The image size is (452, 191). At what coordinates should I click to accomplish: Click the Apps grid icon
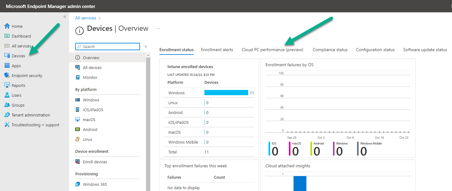(7, 66)
